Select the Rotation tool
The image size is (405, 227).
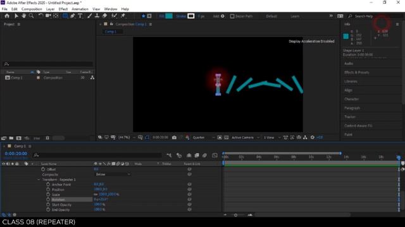click(40, 16)
